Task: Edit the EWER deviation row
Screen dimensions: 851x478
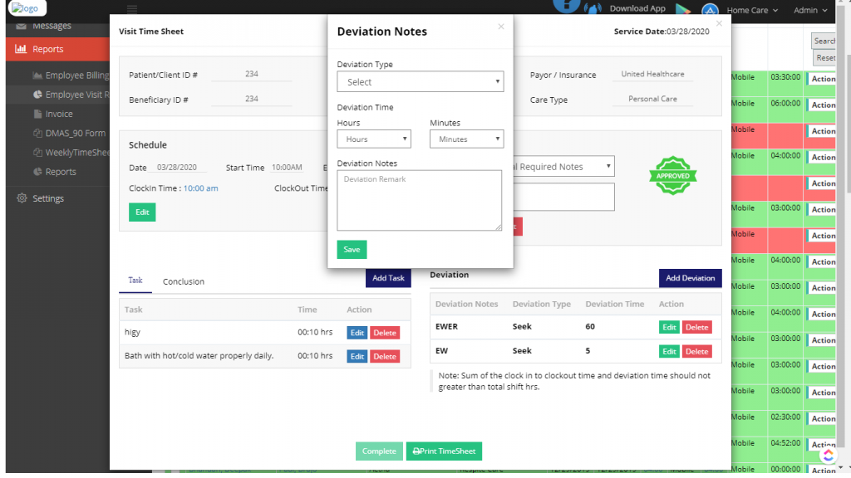Action: pyautogui.click(x=669, y=327)
